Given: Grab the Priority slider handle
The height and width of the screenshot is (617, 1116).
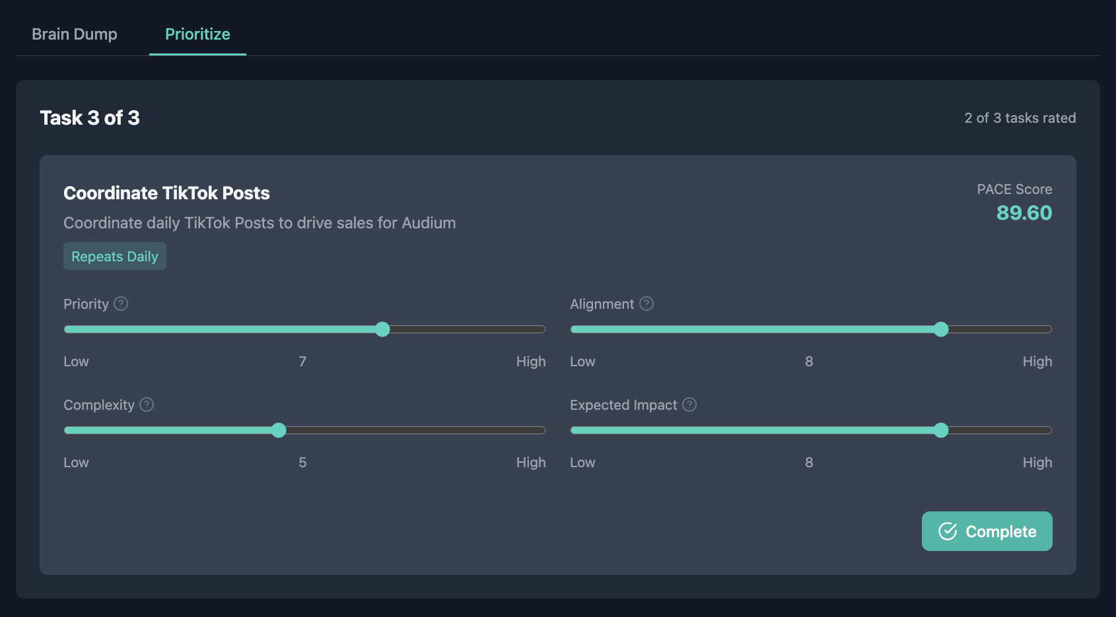Looking at the screenshot, I should [x=382, y=329].
